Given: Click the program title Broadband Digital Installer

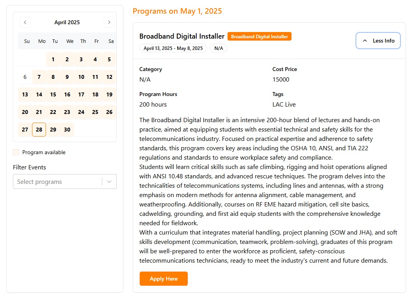Looking at the screenshot, I should (182, 36).
